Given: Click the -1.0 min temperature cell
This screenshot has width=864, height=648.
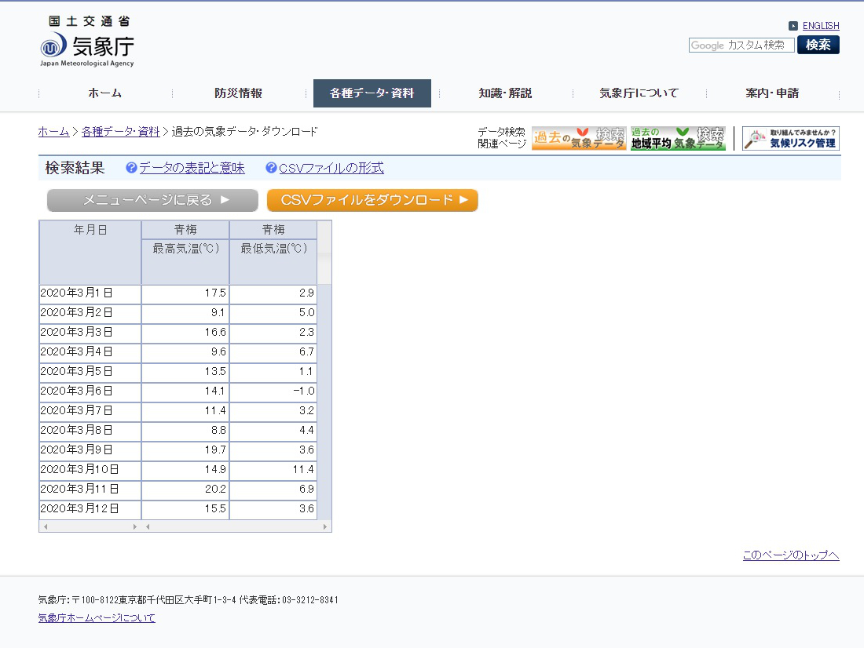Looking at the screenshot, I should [x=273, y=391].
